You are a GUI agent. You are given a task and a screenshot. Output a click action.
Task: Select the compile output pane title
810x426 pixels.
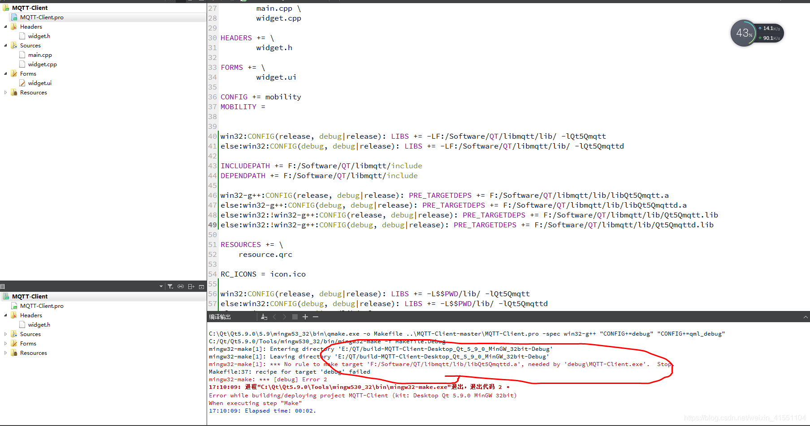220,317
